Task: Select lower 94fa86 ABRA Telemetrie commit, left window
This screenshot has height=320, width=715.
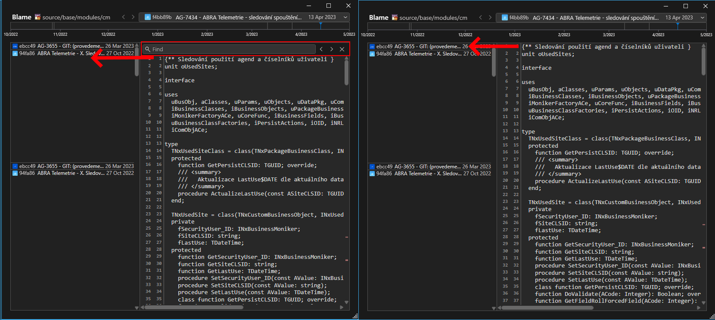Action: coord(73,173)
